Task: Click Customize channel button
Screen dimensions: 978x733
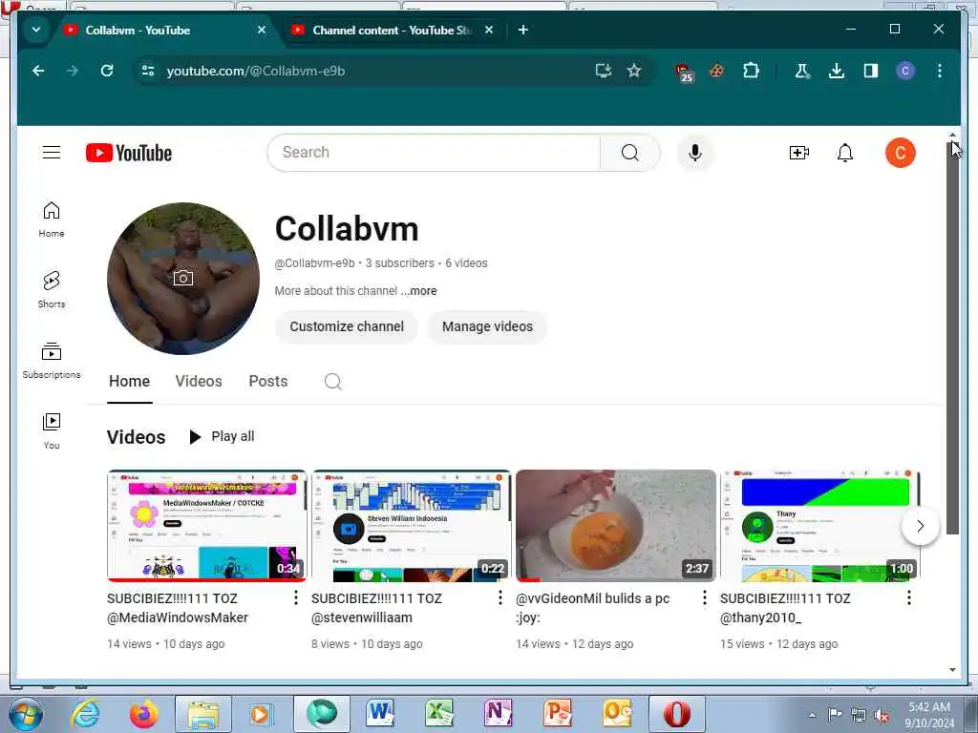Action: (347, 326)
